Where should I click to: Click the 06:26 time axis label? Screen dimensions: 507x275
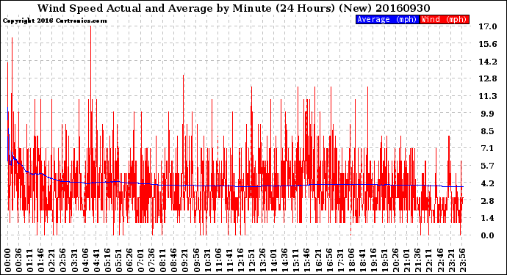point(129,260)
